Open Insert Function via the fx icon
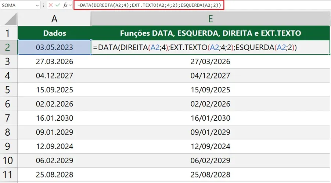Image resolution: width=331 pixels, height=183 pixels. (x=65, y=5)
